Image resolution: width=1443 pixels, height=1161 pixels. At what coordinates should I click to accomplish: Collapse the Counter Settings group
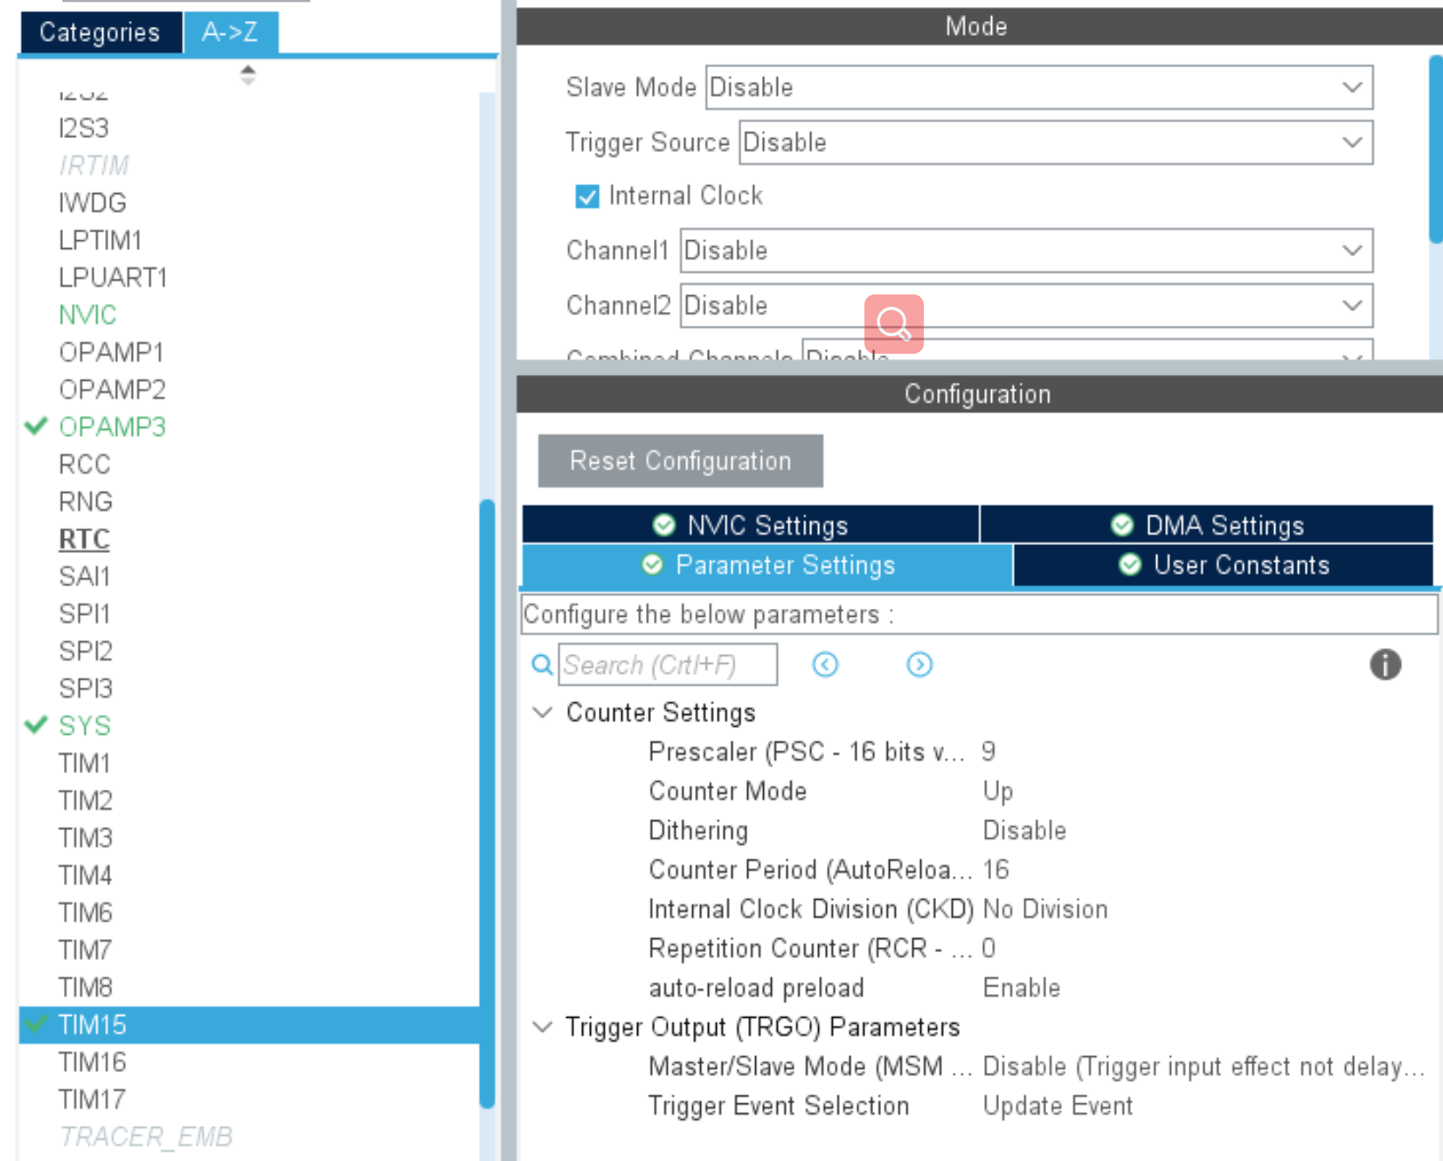pos(543,712)
